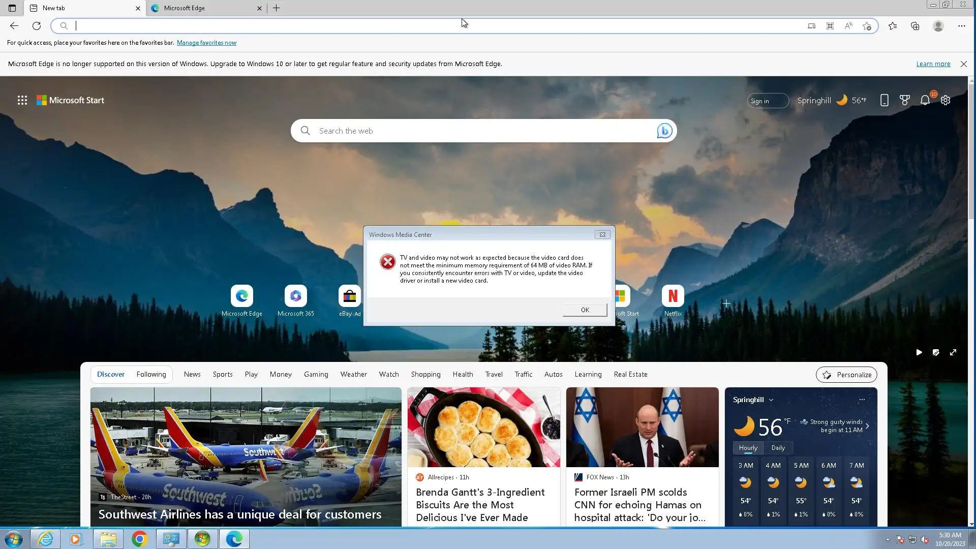Open page settings gear icon
Viewport: 976px width, 549px height.
click(945, 100)
